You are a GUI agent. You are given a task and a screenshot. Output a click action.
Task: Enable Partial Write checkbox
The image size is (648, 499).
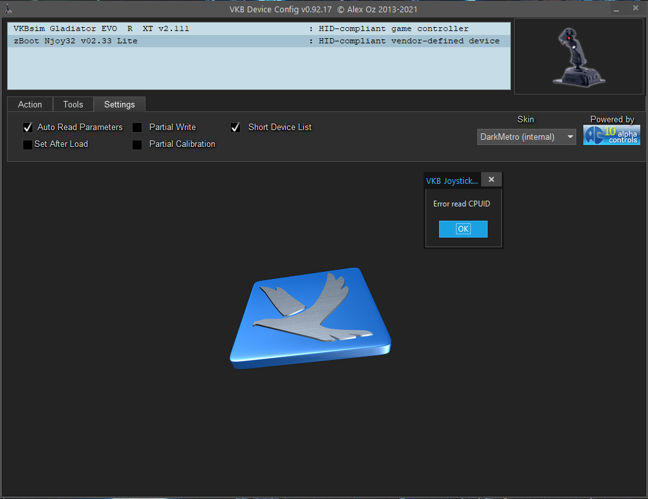(137, 128)
